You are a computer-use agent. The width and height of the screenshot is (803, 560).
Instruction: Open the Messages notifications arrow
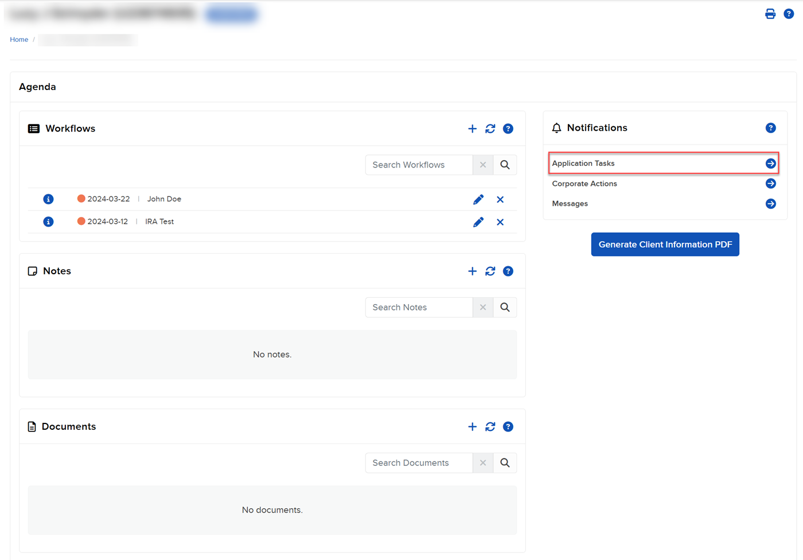click(x=770, y=203)
